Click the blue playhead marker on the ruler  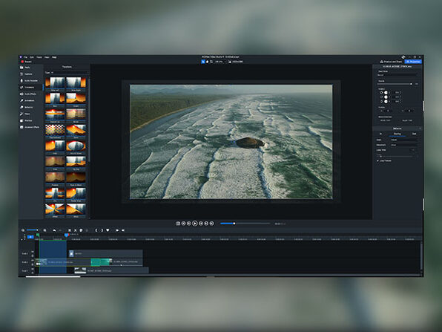(x=66, y=235)
